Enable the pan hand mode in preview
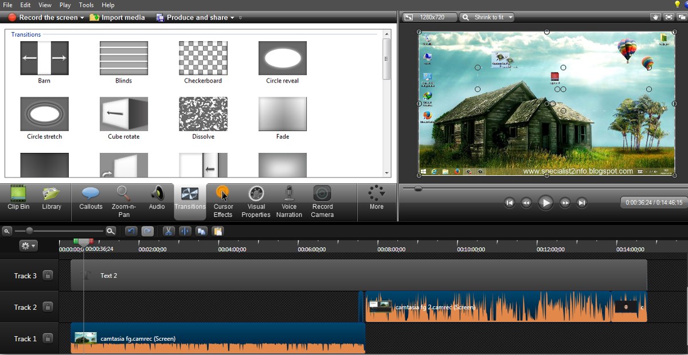This screenshot has height=355, width=688. click(x=656, y=17)
